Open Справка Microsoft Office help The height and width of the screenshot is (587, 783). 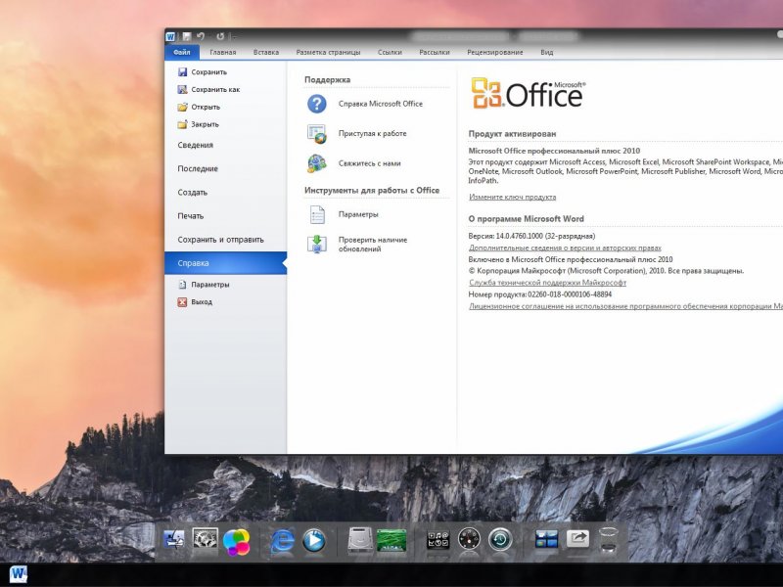click(365, 104)
